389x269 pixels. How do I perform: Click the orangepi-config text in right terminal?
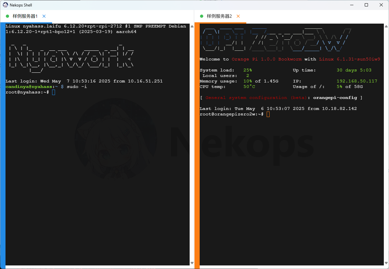pyautogui.click(x=335, y=98)
